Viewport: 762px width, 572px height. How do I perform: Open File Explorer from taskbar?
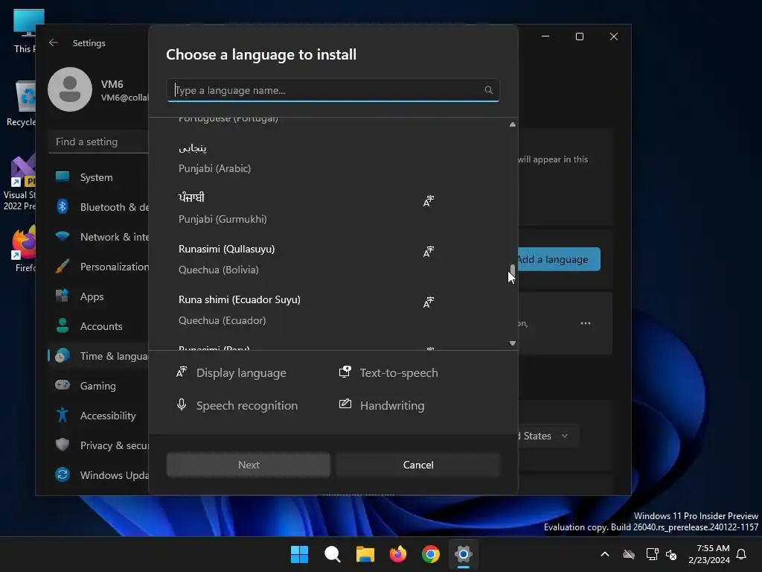tap(365, 554)
